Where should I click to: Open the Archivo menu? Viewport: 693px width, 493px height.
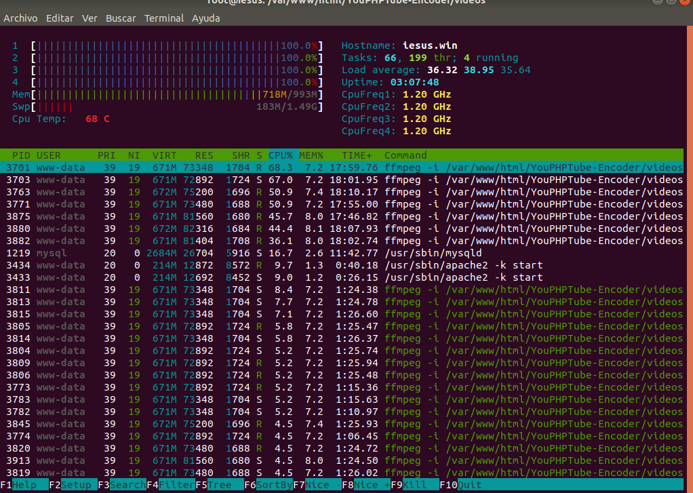(20, 18)
